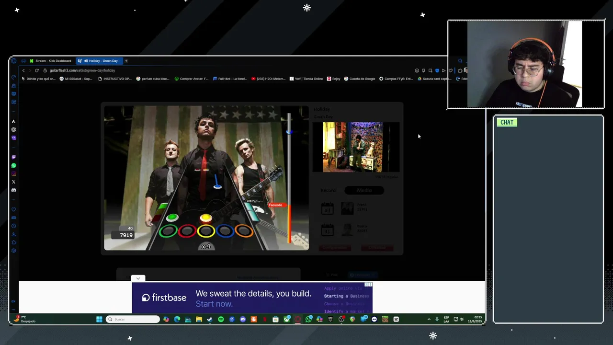Click the browser back arrow
Viewport: 613px width, 345px height.
[23, 70]
